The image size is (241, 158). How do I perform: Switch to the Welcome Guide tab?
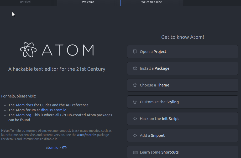pyautogui.click(x=152, y=2)
